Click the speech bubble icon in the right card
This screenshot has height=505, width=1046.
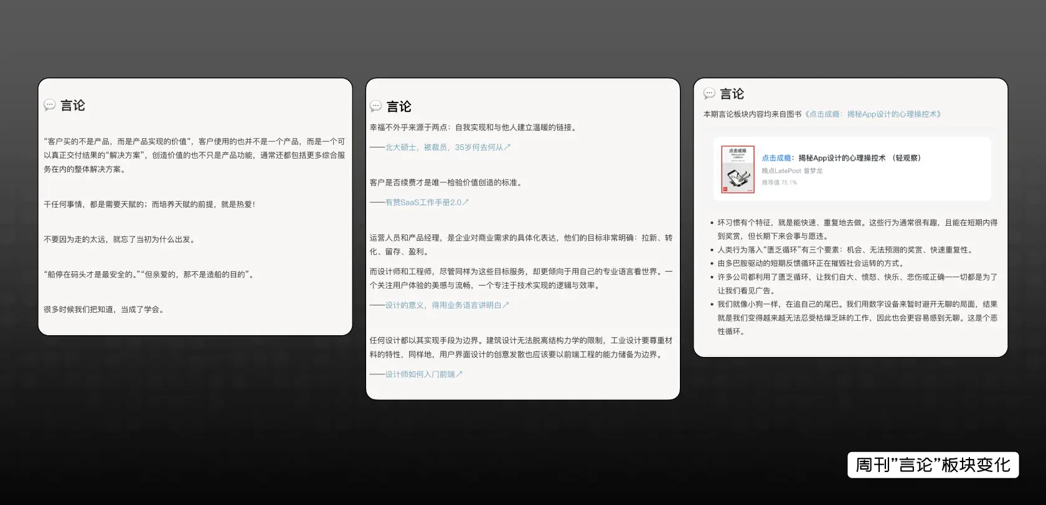(709, 93)
